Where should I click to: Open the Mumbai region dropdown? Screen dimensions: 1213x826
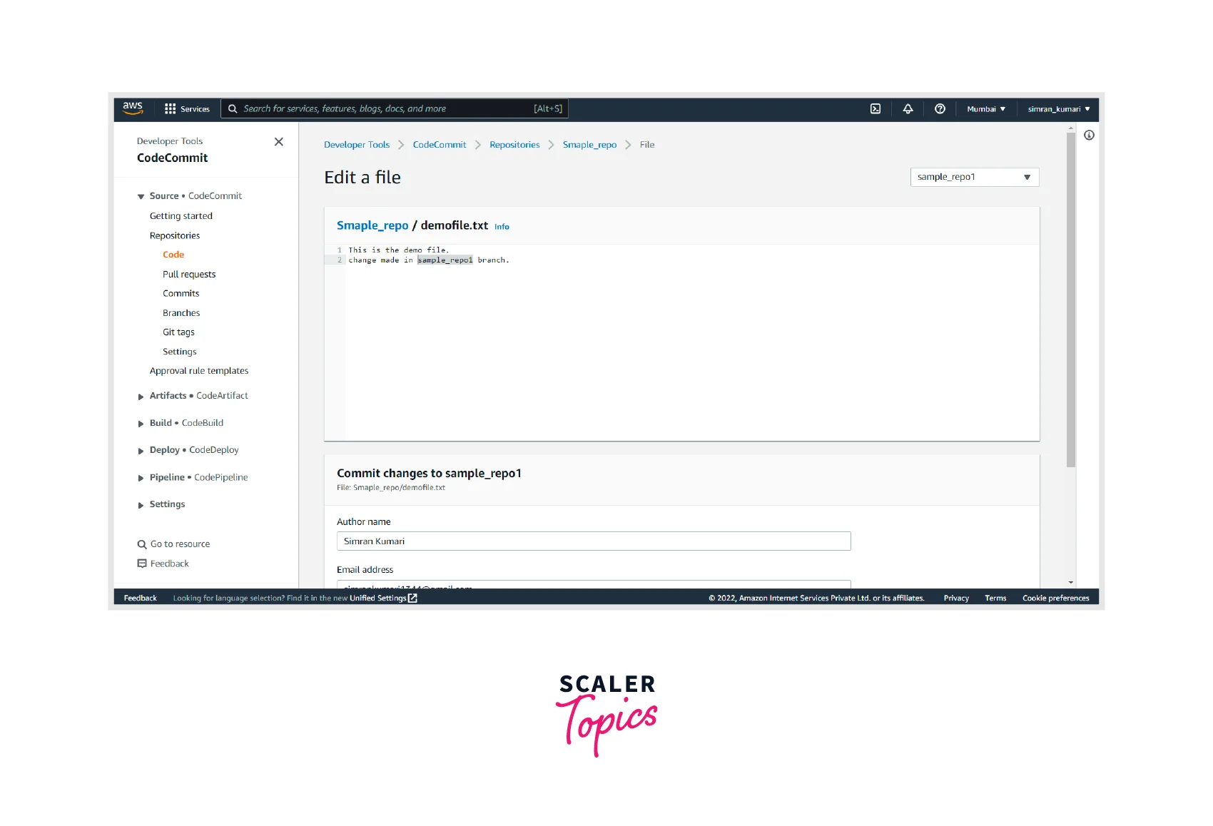pyautogui.click(x=985, y=109)
